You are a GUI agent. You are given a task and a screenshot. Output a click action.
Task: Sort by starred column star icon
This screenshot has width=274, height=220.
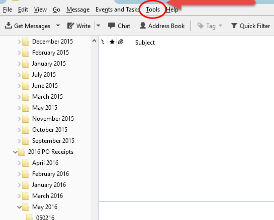(x=112, y=42)
